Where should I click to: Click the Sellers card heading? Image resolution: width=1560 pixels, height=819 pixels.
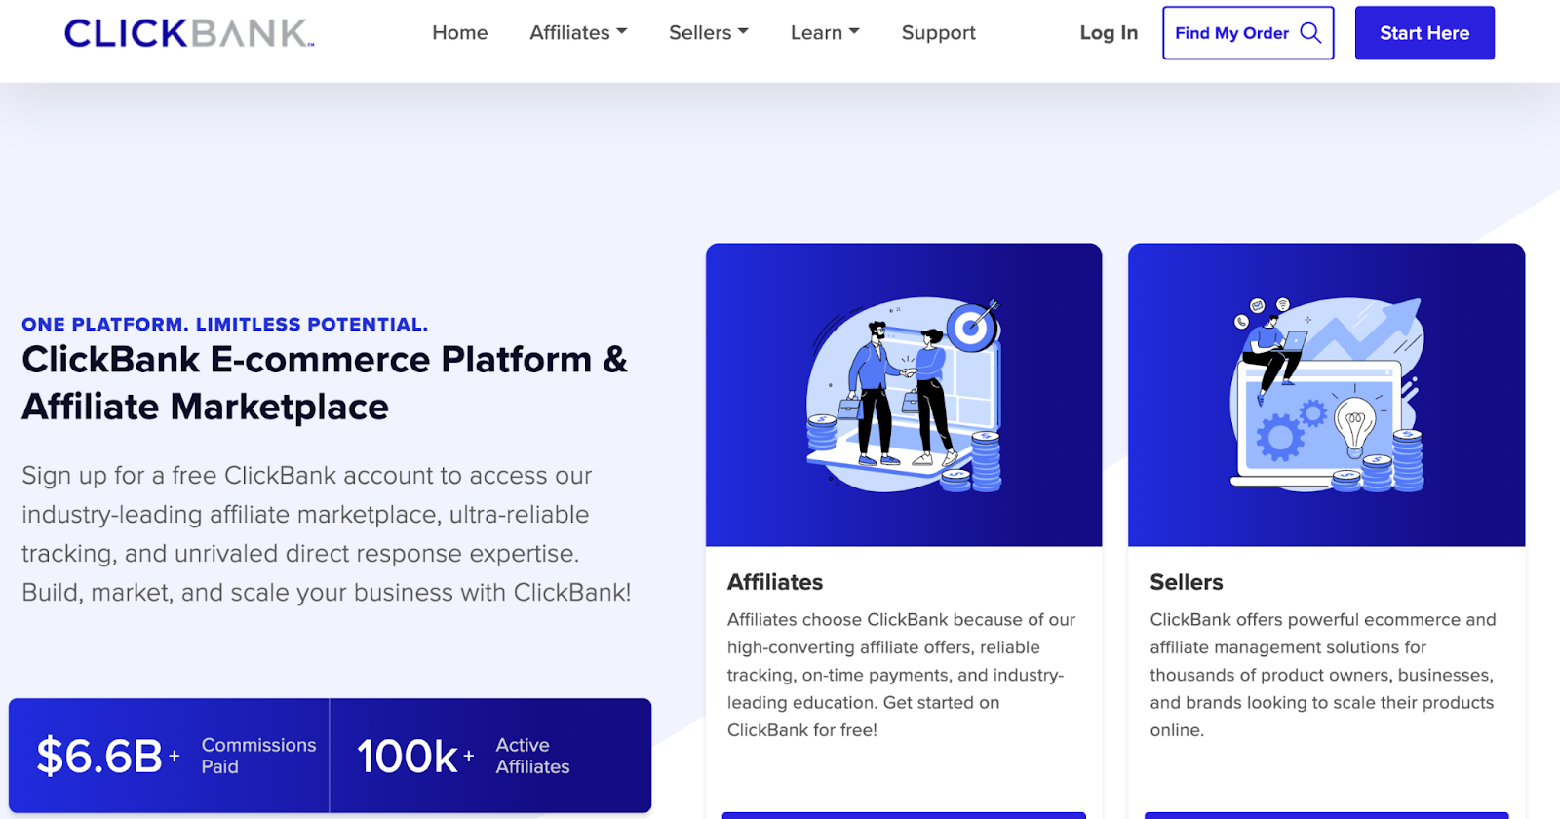(1186, 582)
